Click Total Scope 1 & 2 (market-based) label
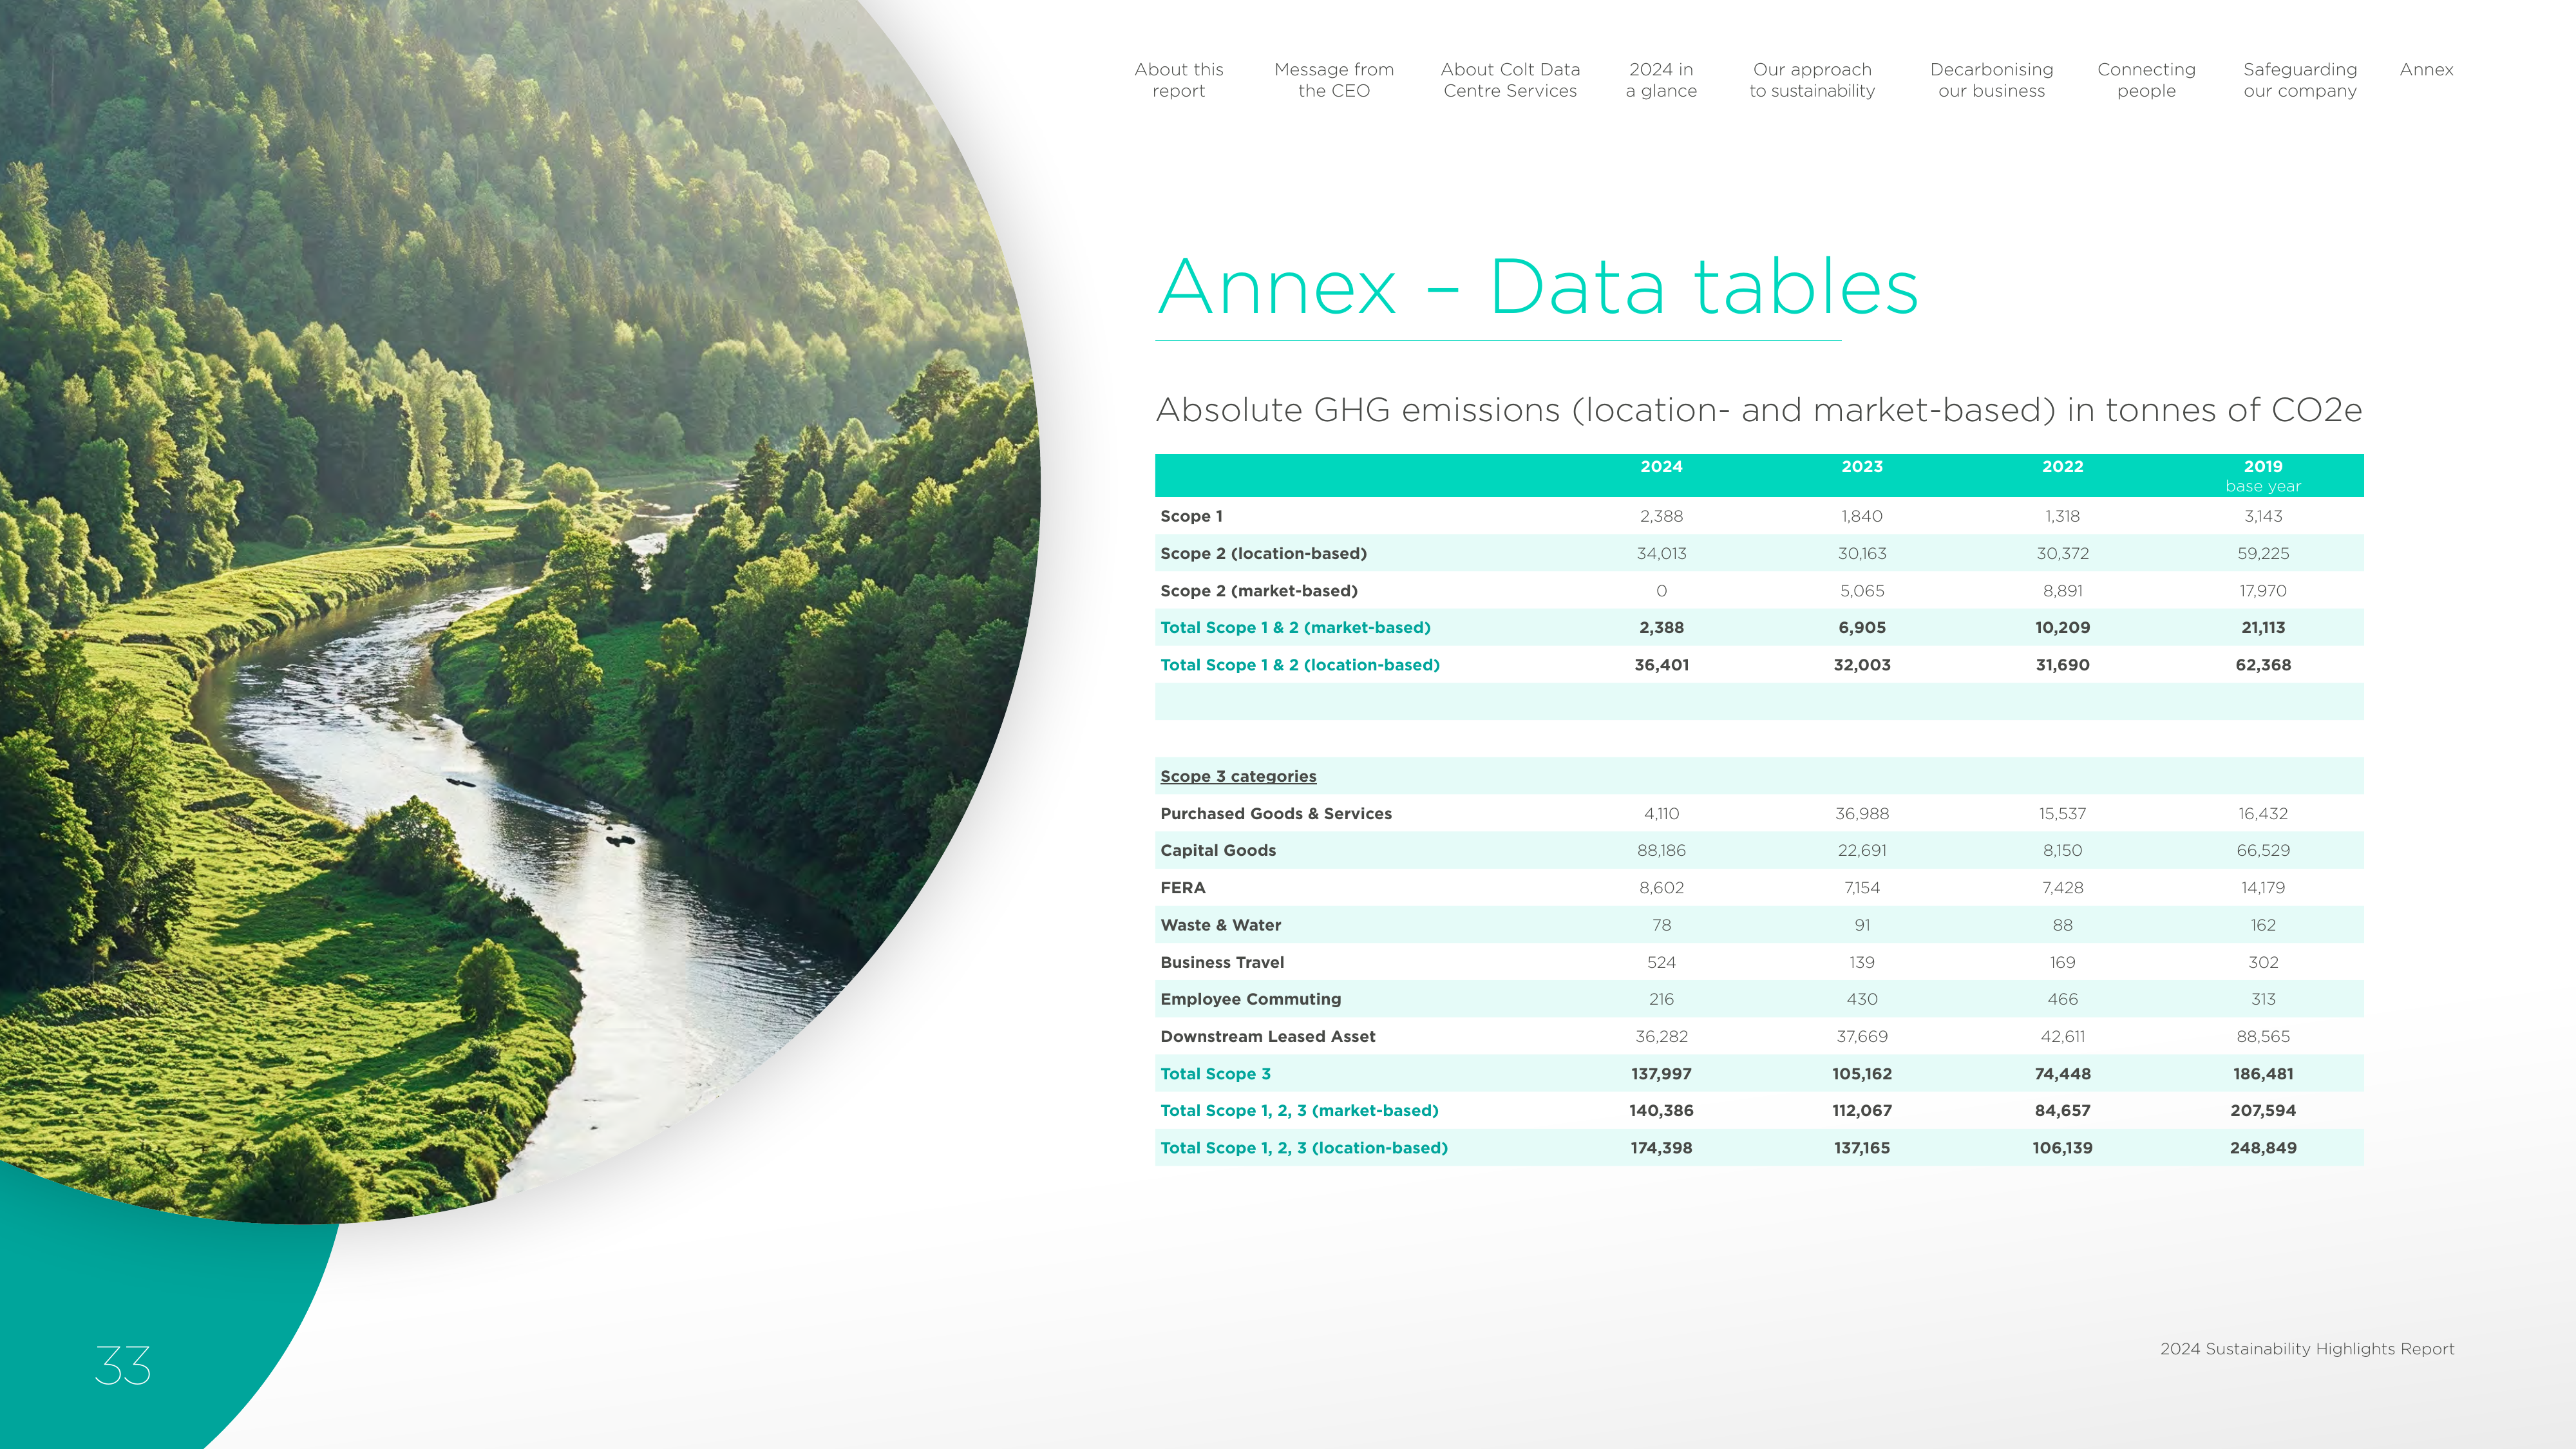Image resolution: width=2576 pixels, height=1449 pixels. coord(1295,628)
